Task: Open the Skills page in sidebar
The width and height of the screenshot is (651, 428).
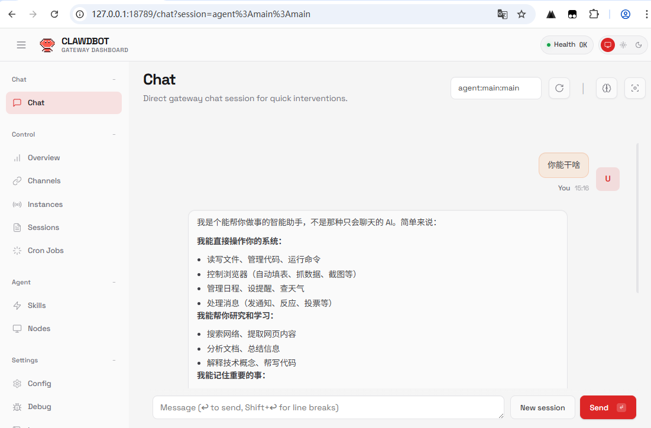Action: click(x=37, y=306)
